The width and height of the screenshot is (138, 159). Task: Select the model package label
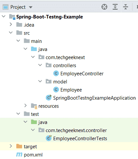(x=60, y=82)
